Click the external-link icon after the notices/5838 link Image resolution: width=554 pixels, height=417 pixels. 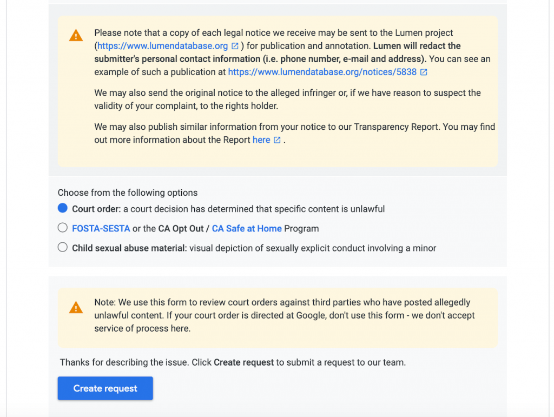pyautogui.click(x=424, y=72)
